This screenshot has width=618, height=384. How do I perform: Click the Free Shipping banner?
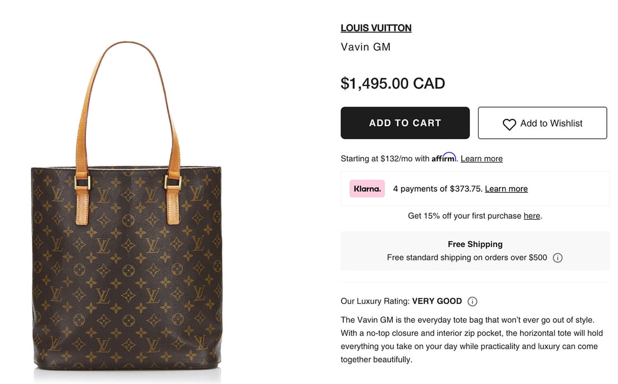pos(475,250)
